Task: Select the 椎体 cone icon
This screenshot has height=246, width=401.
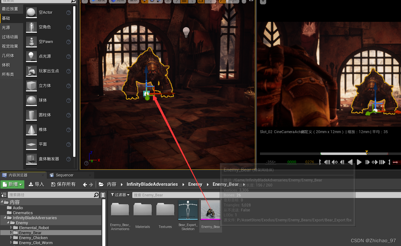Action: click(31, 130)
